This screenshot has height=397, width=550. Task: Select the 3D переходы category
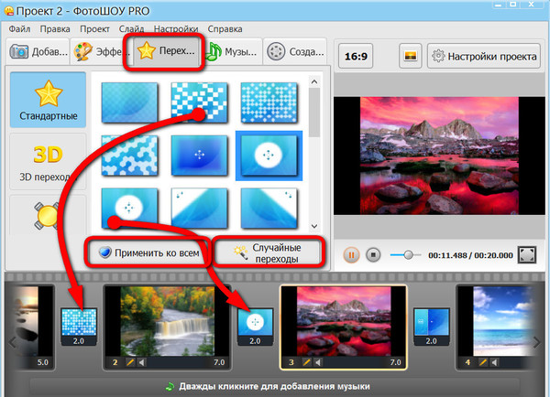(48, 162)
